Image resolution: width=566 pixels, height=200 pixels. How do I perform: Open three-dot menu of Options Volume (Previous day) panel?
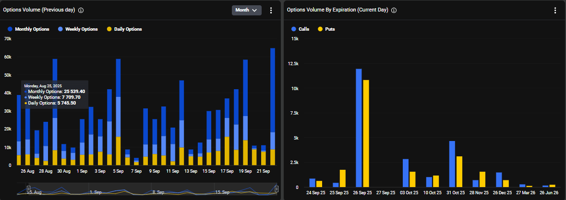271,10
